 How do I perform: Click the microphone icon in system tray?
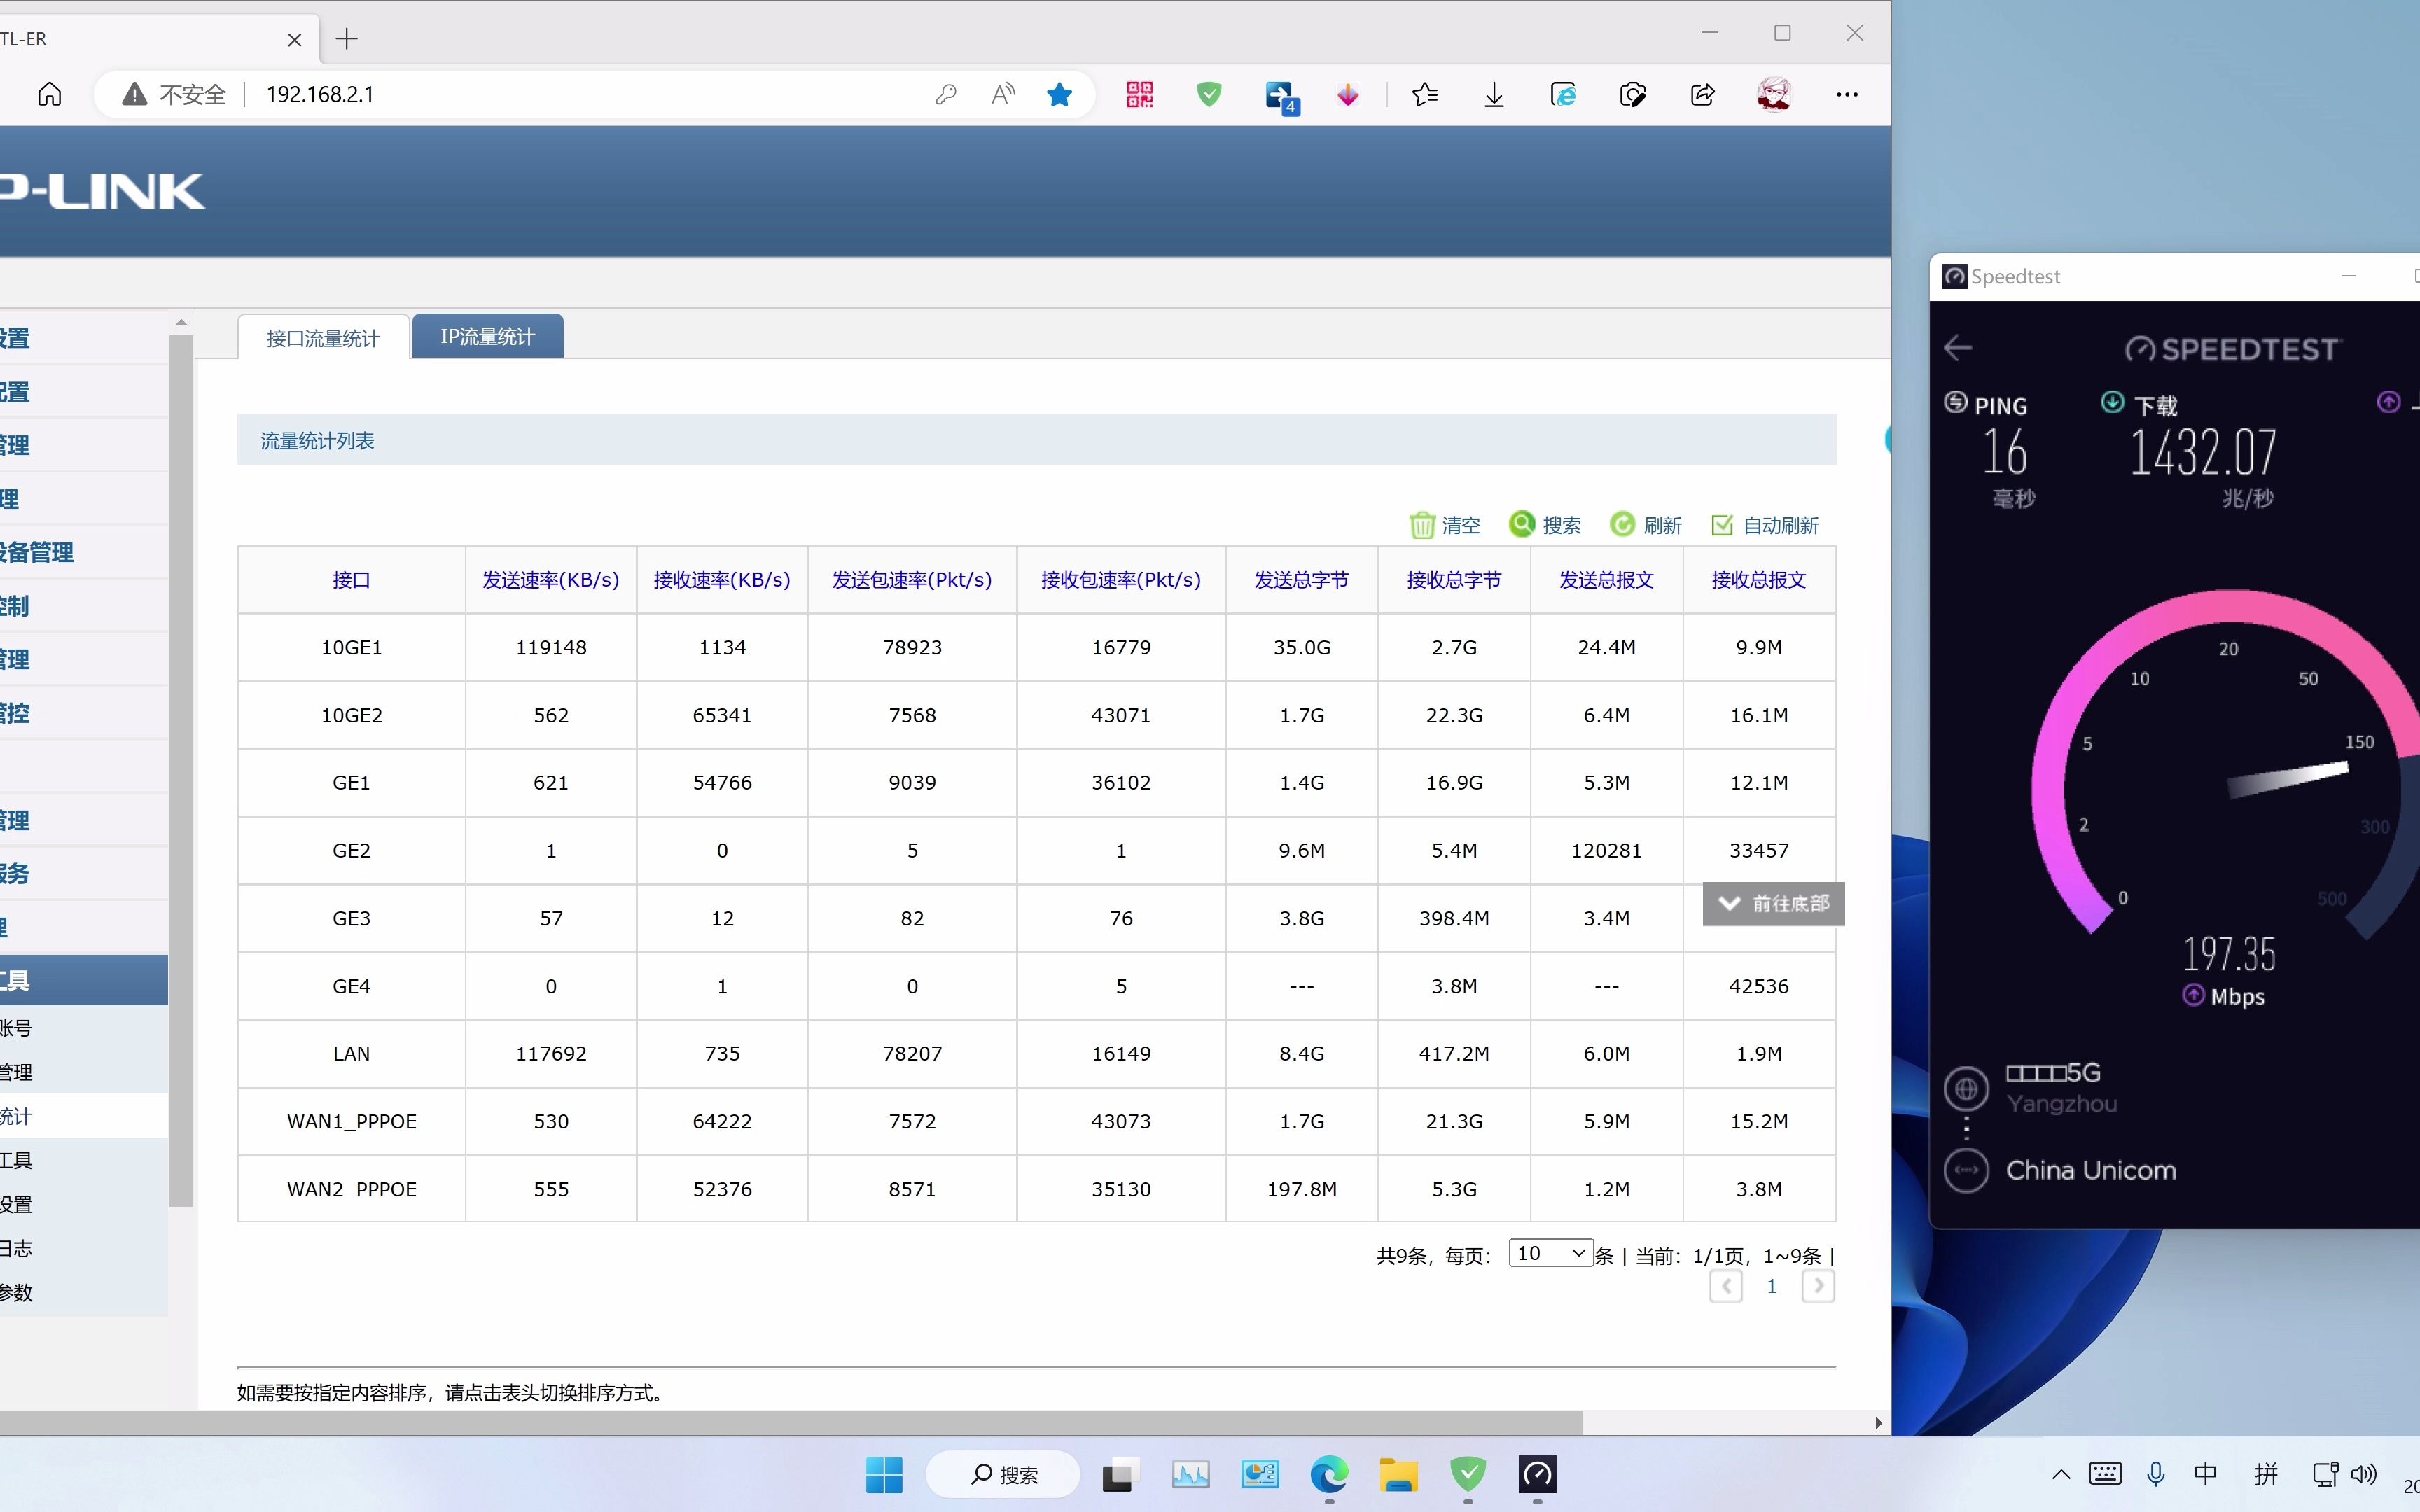(2155, 1474)
